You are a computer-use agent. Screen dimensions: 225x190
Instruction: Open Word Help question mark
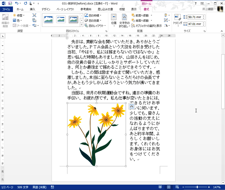[195, 3]
